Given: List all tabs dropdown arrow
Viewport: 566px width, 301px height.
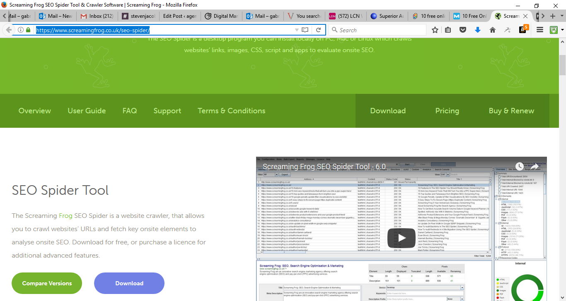Looking at the screenshot, I should coord(562,16).
